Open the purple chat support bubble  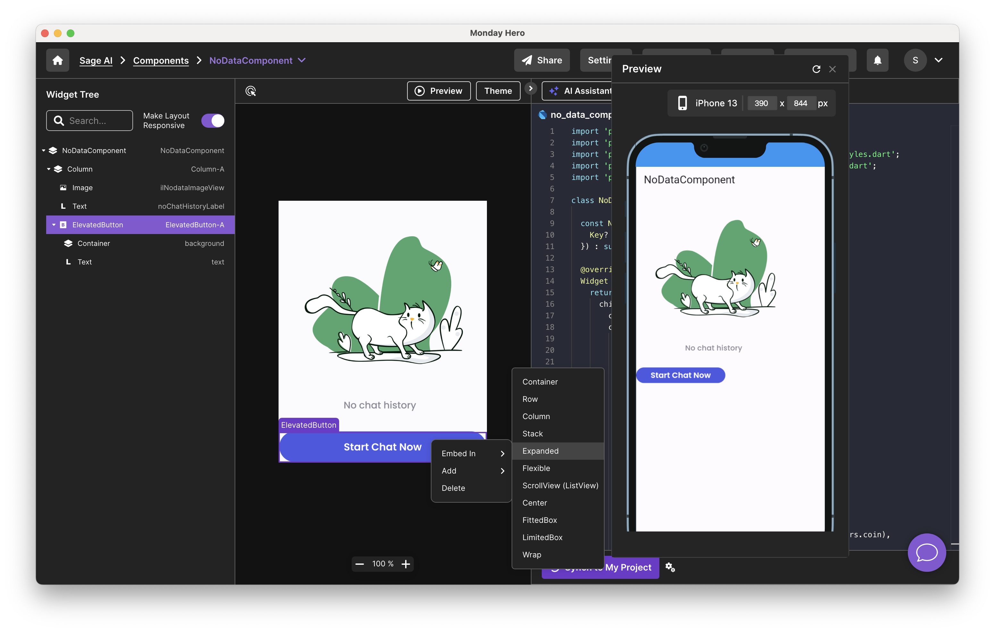[x=926, y=552]
